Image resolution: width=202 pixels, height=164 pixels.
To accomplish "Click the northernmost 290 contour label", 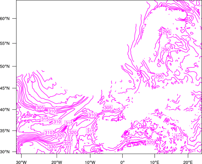I will 166,32.
